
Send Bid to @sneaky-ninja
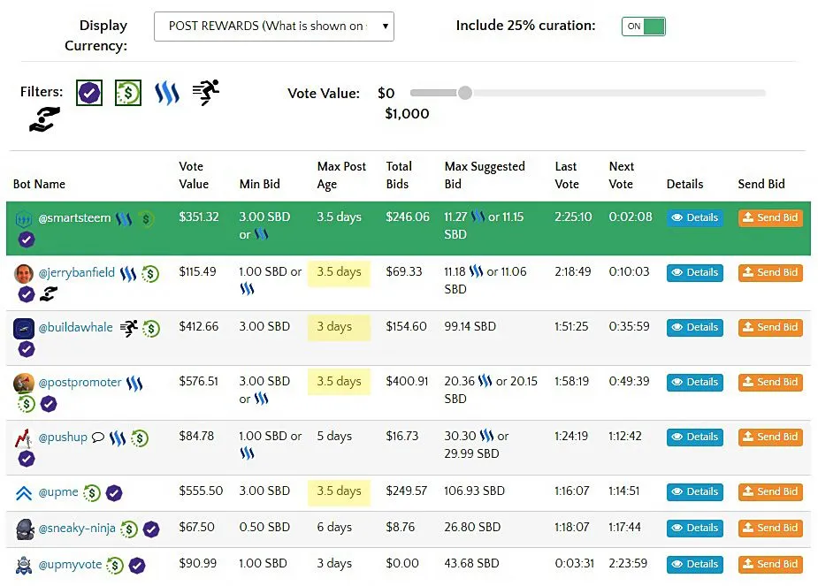[770, 529]
